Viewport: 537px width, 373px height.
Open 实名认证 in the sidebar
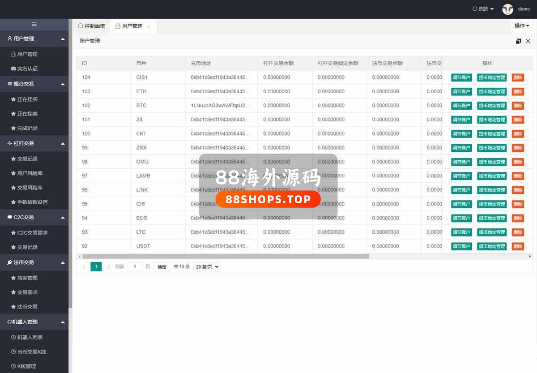click(x=27, y=69)
